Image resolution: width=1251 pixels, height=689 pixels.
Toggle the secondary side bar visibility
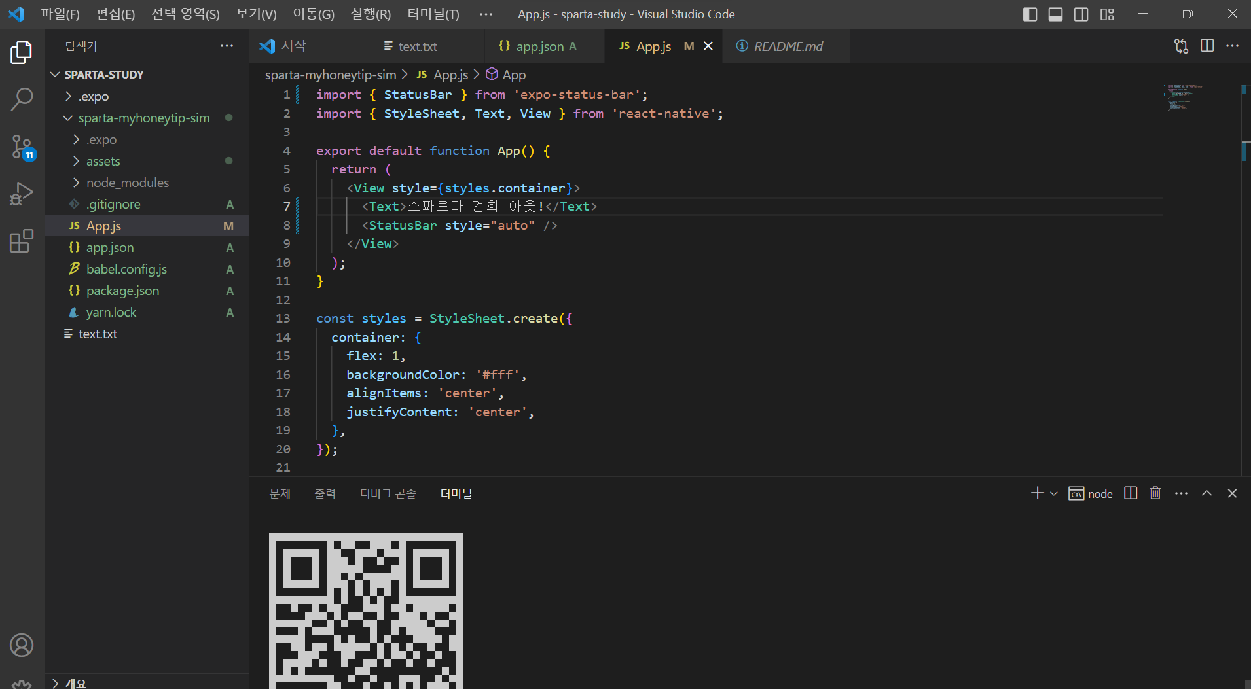(1081, 14)
